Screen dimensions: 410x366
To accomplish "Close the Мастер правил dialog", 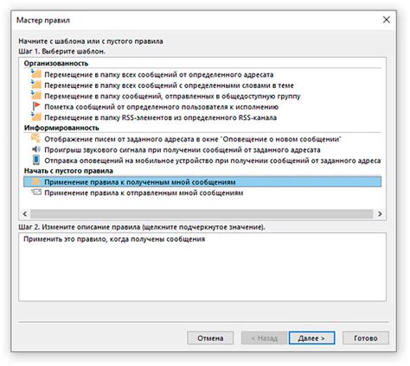I will (387, 20).
